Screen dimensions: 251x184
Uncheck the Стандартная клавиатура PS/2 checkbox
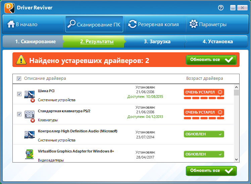(x=19, y=114)
